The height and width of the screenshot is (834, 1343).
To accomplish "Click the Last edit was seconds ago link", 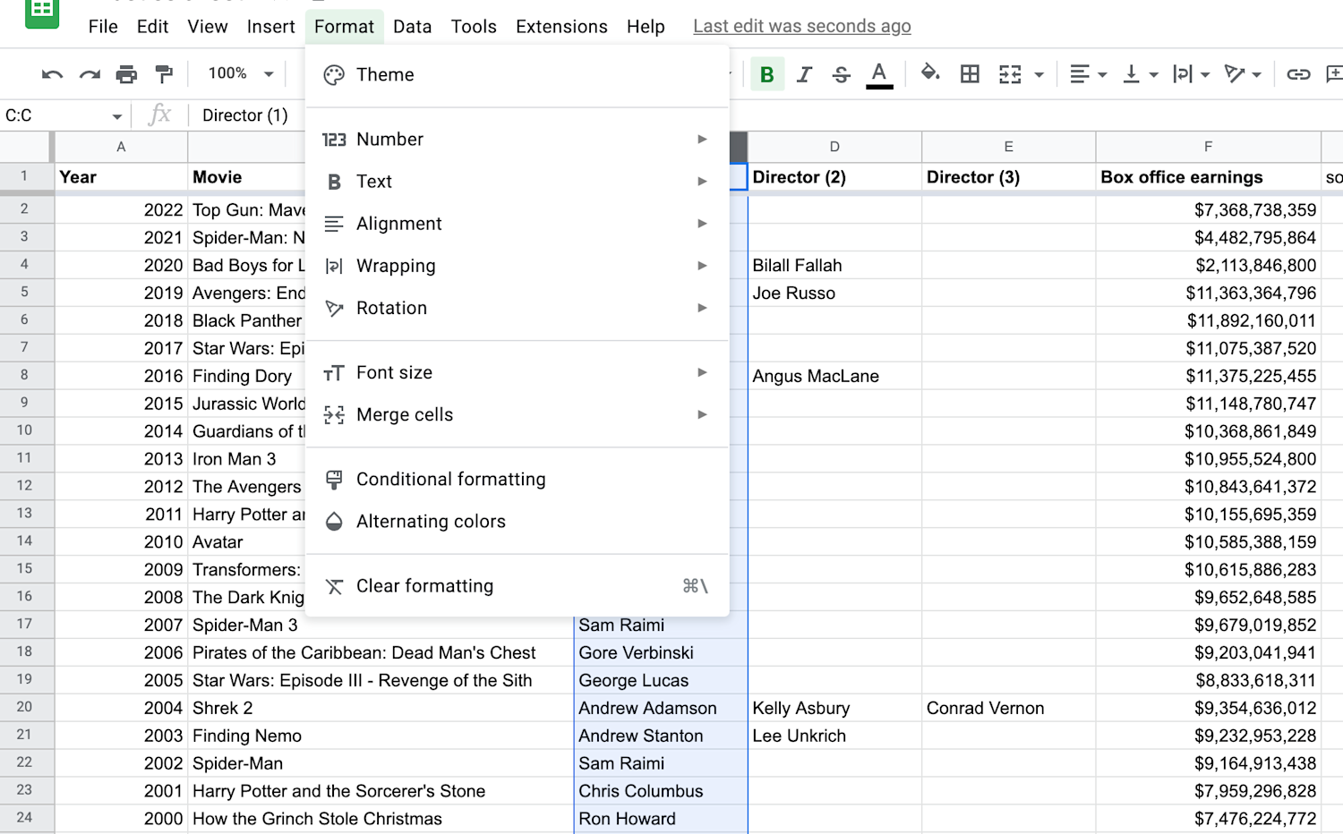I will coord(801,26).
